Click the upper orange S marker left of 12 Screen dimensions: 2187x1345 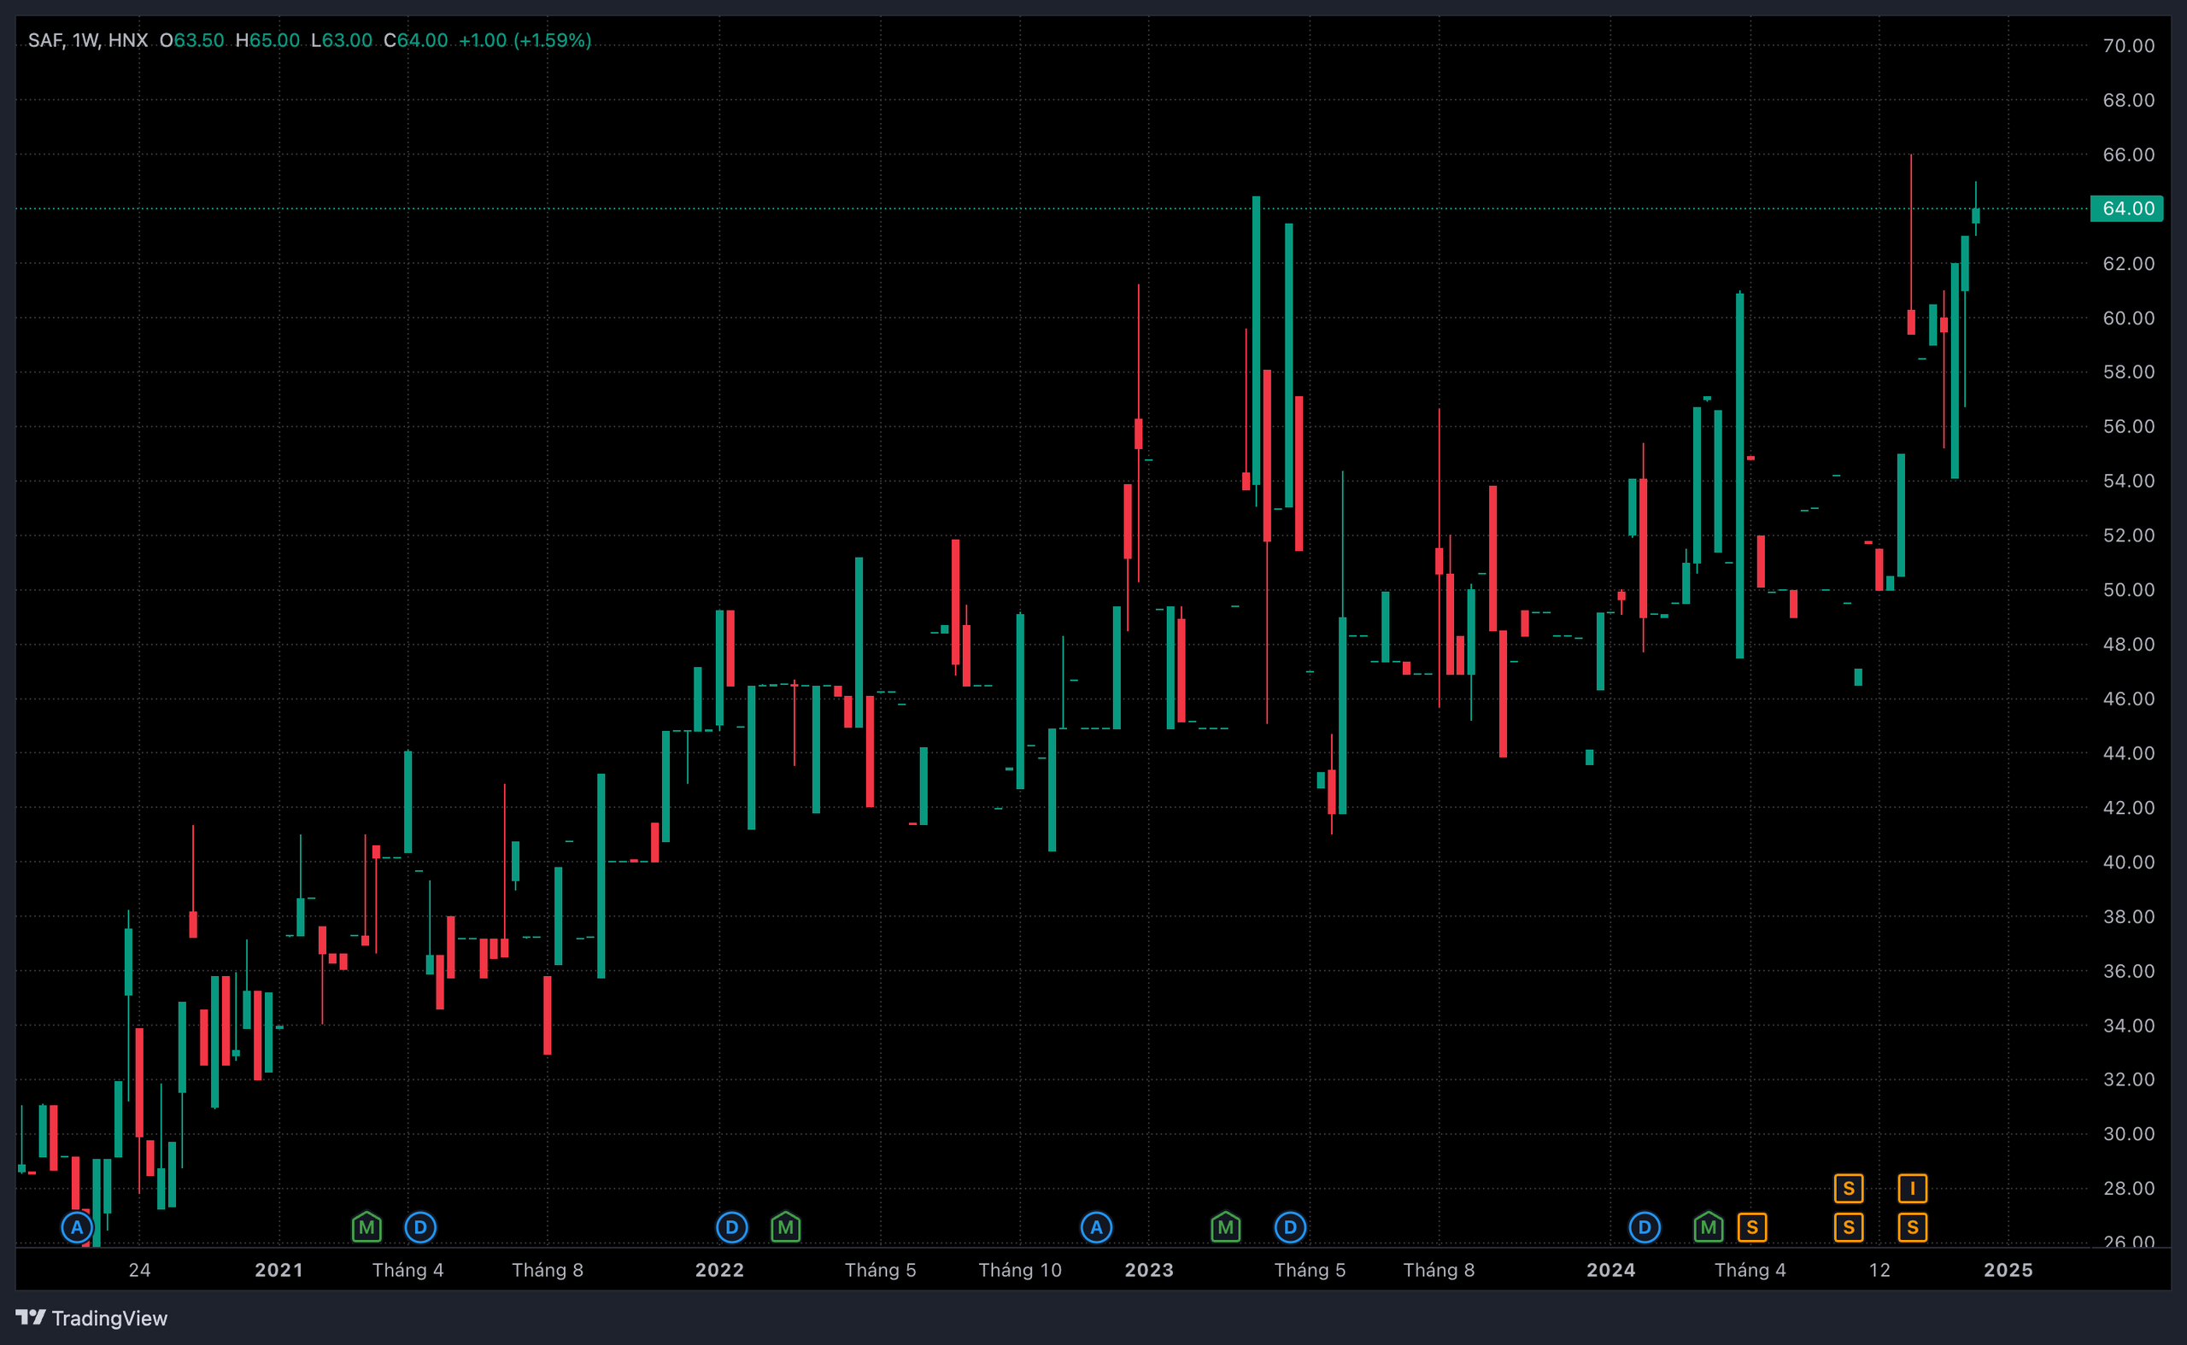[1849, 1189]
